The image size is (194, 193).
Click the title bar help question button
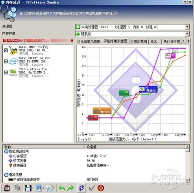[185, 2]
